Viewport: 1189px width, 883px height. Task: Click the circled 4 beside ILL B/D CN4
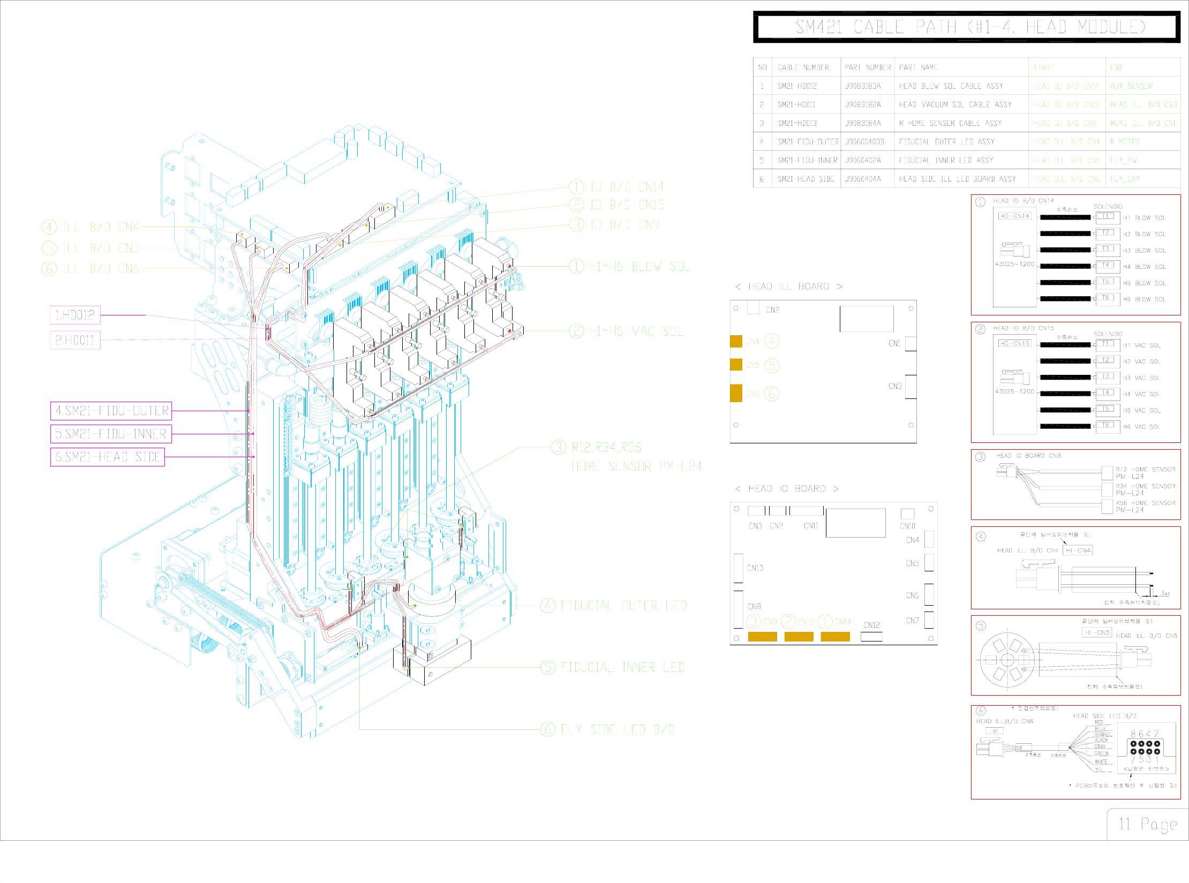(x=49, y=227)
